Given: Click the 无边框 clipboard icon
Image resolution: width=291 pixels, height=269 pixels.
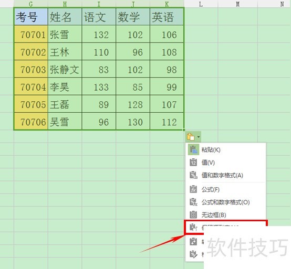Looking at the screenshot, I should [x=193, y=214].
